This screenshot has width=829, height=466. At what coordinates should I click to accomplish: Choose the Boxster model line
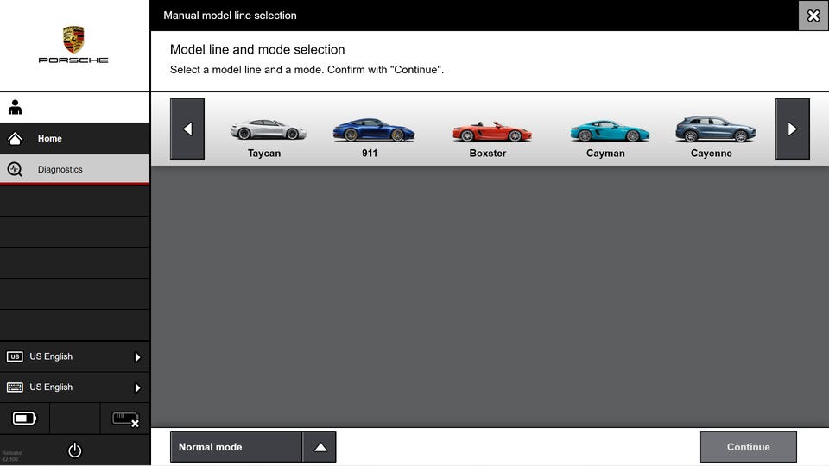(x=491, y=136)
